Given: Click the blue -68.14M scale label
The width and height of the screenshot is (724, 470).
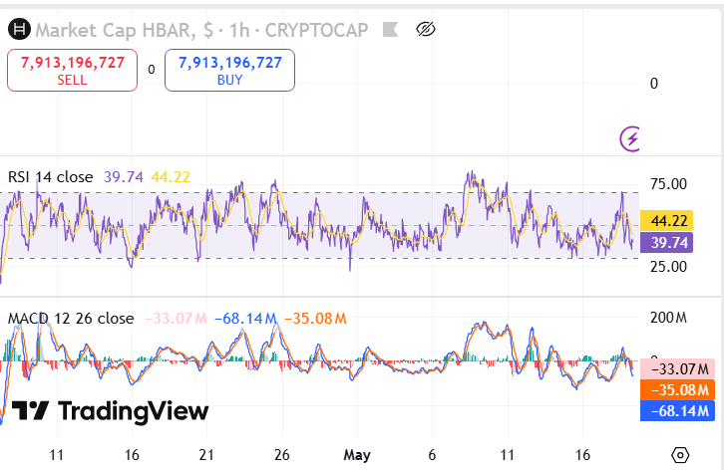Looking at the screenshot, I should point(677,411).
